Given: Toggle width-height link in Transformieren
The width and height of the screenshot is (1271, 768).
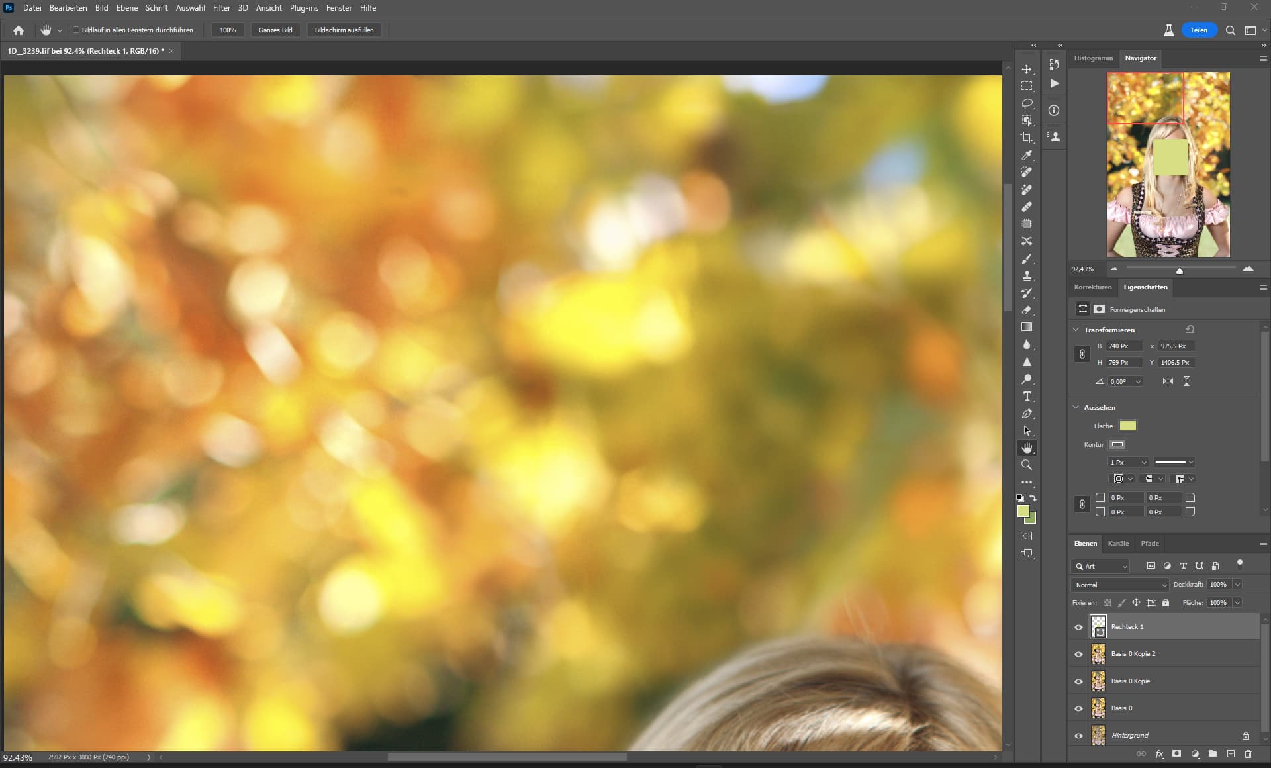Looking at the screenshot, I should coord(1082,354).
